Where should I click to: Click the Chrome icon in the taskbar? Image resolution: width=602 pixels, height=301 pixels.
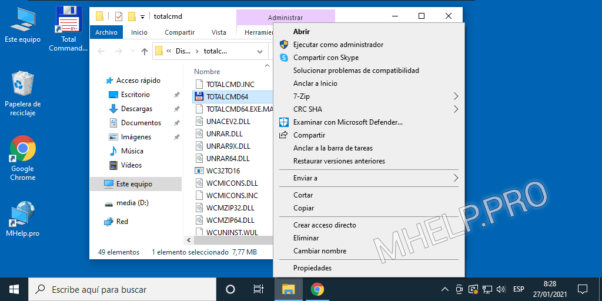317,289
